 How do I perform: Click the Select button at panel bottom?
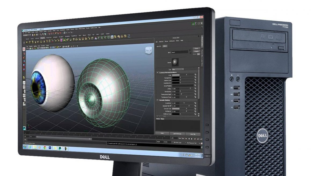[x=162, y=133]
